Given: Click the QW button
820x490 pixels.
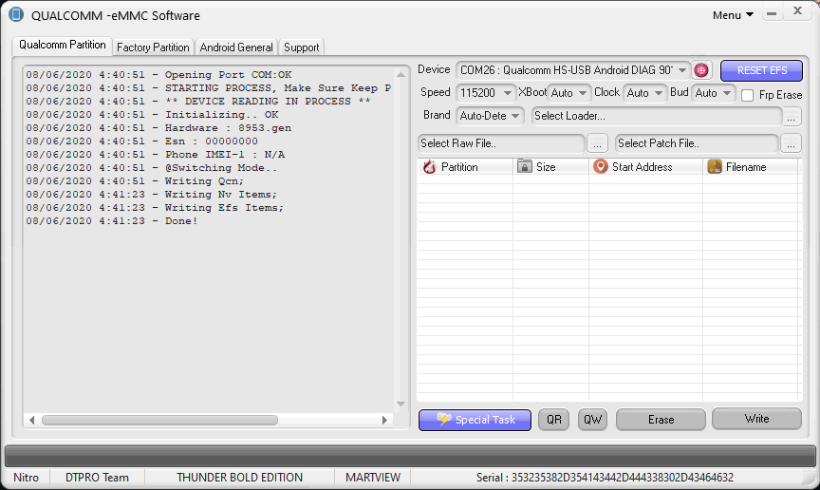Looking at the screenshot, I should click(592, 420).
